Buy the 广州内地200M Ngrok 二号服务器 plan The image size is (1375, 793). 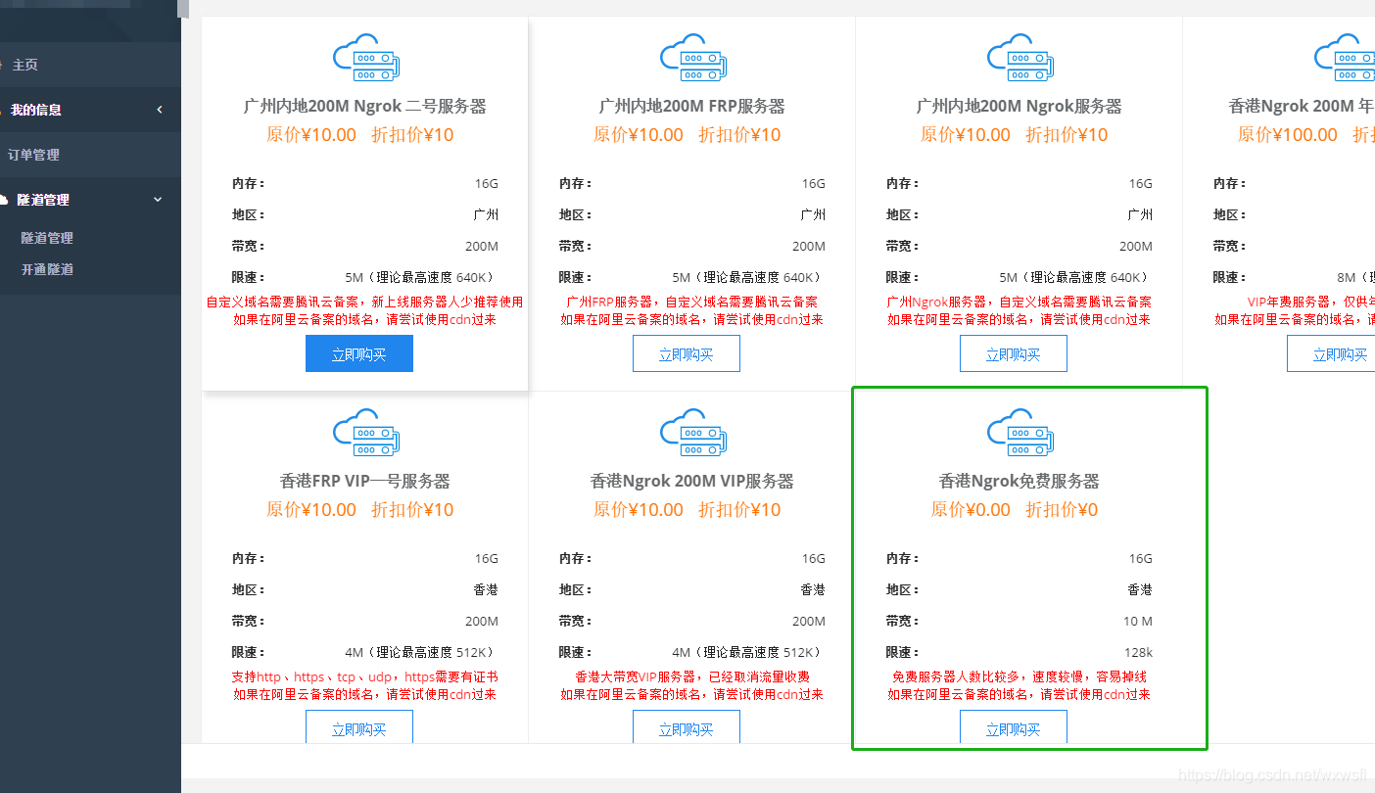(359, 354)
